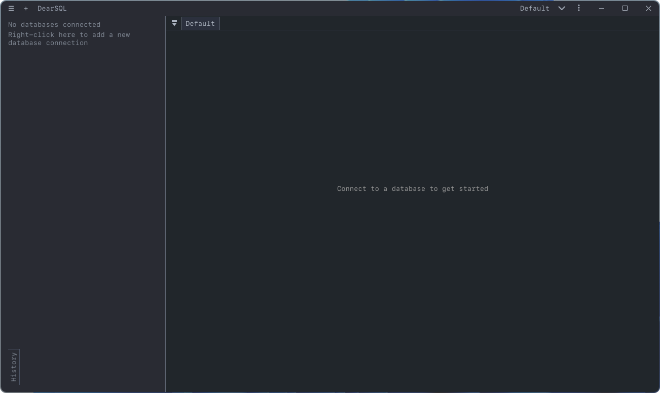Minimize the DearSQL window
Image resolution: width=660 pixels, height=393 pixels.
tap(602, 8)
